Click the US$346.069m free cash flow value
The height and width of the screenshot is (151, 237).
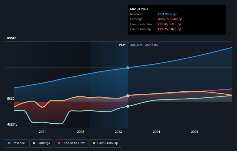point(167,24)
